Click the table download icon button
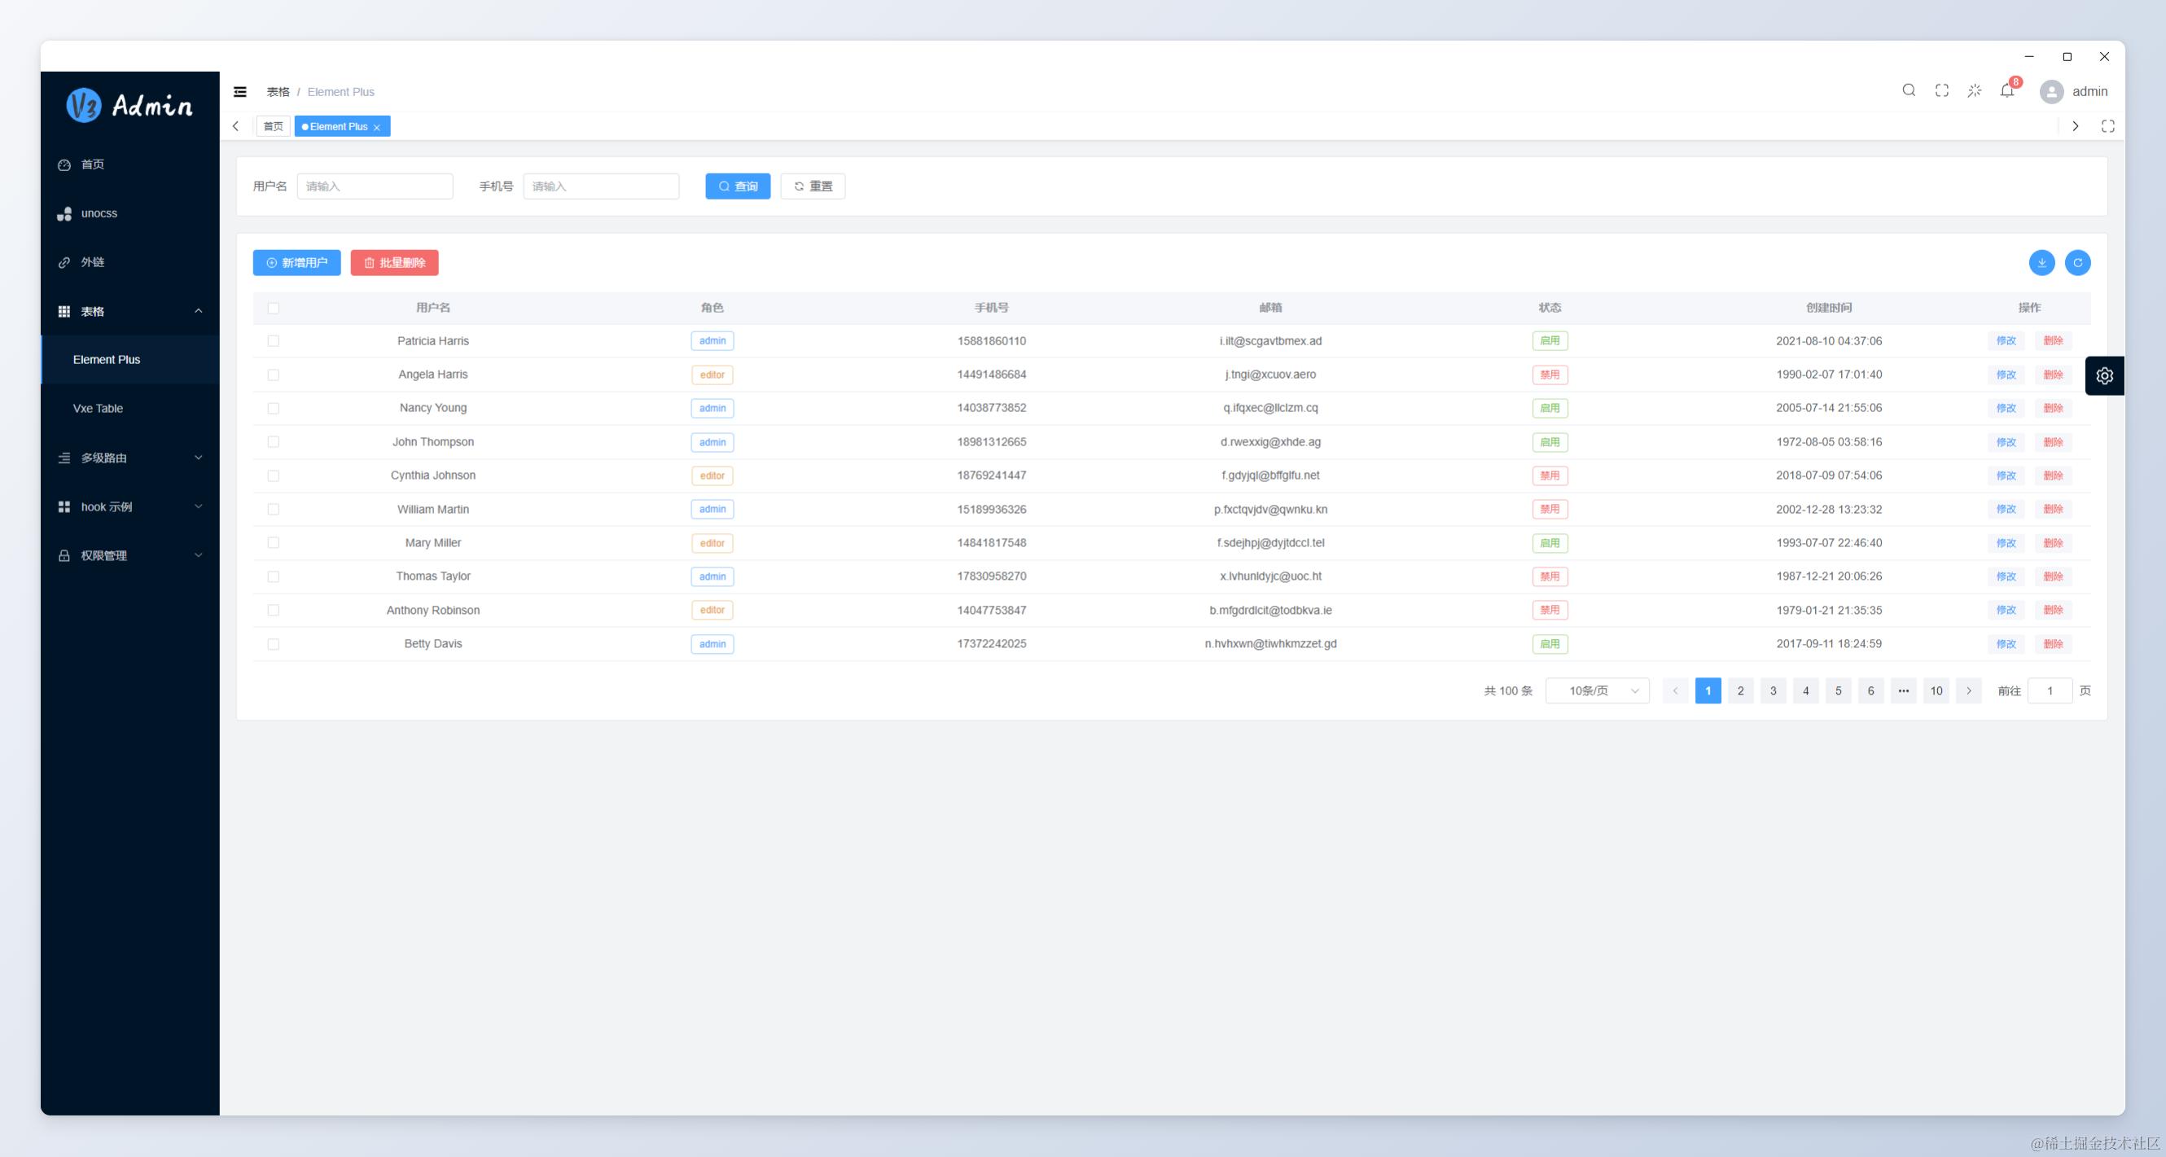This screenshot has width=2166, height=1157. coord(2041,263)
